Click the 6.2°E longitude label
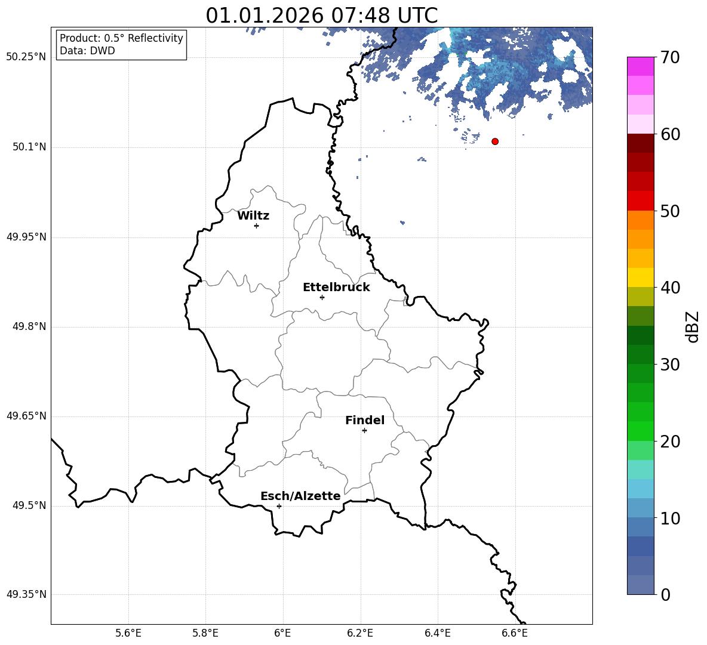This screenshot has height=645, width=707. (360, 633)
